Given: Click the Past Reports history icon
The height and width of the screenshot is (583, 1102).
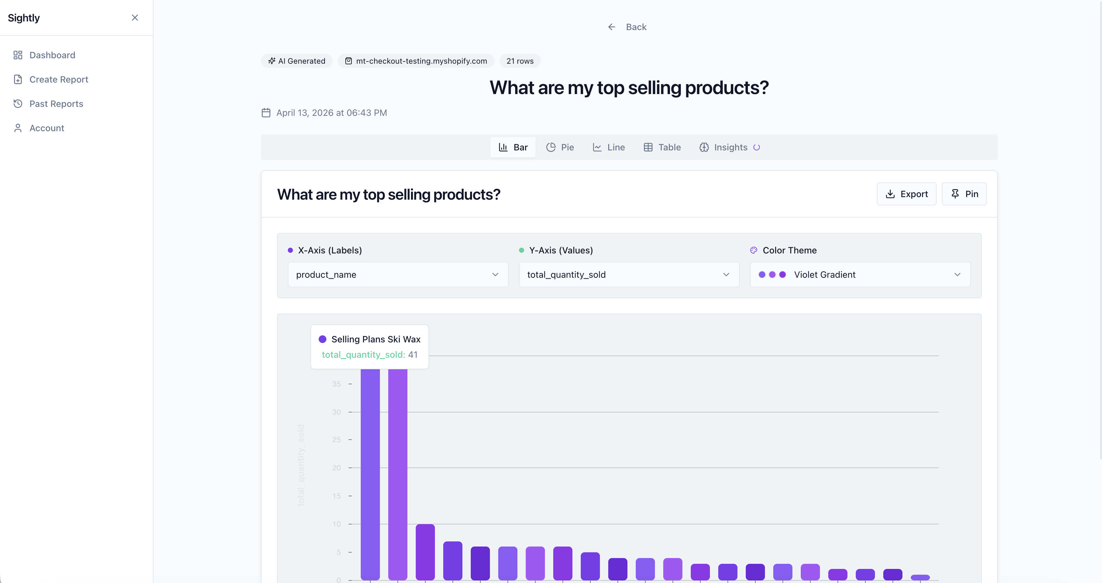Looking at the screenshot, I should [18, 104].
